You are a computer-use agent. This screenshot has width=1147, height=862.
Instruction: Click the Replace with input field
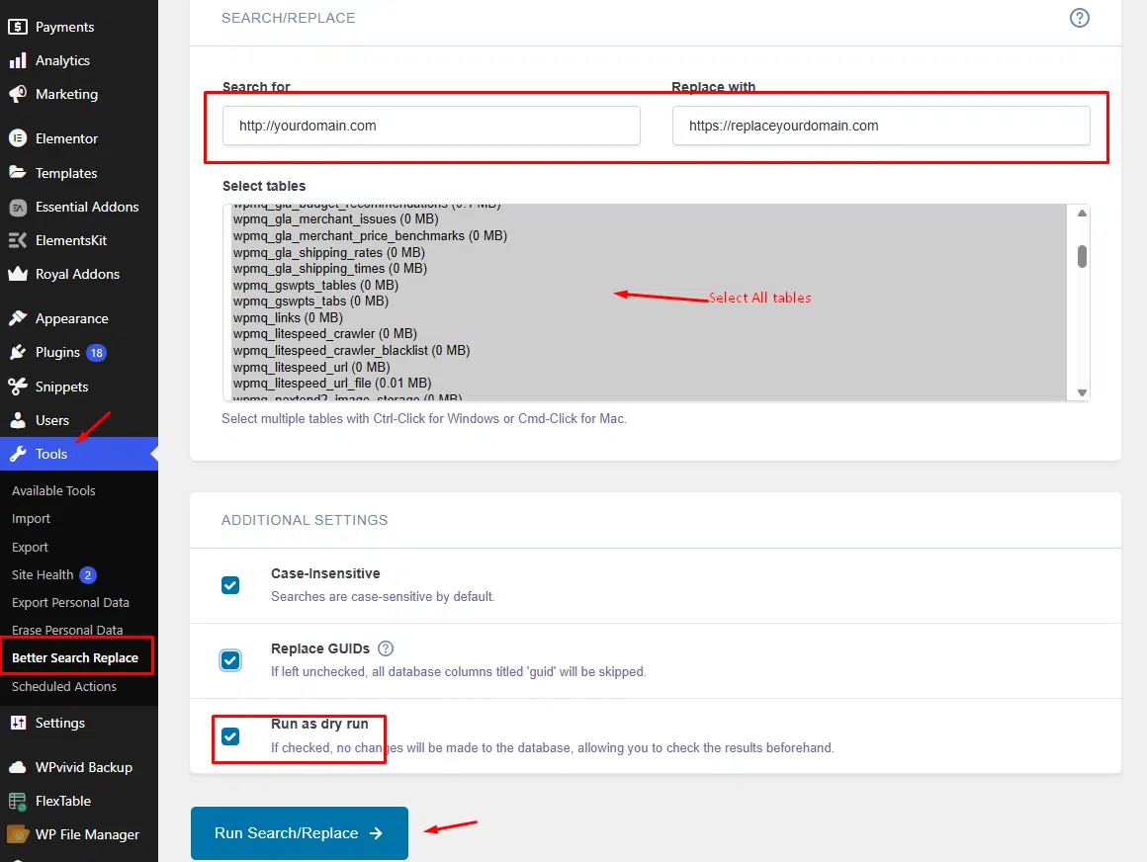coord(881,126)
